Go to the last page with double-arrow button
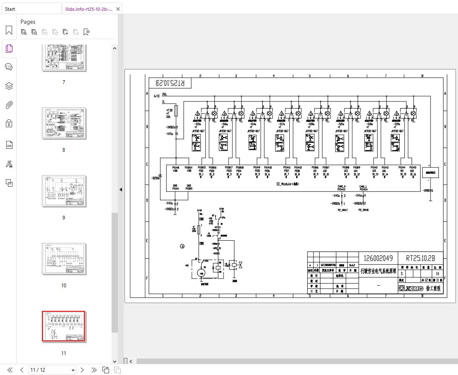This screenshot has width=458, height=375. pos(94,370)
